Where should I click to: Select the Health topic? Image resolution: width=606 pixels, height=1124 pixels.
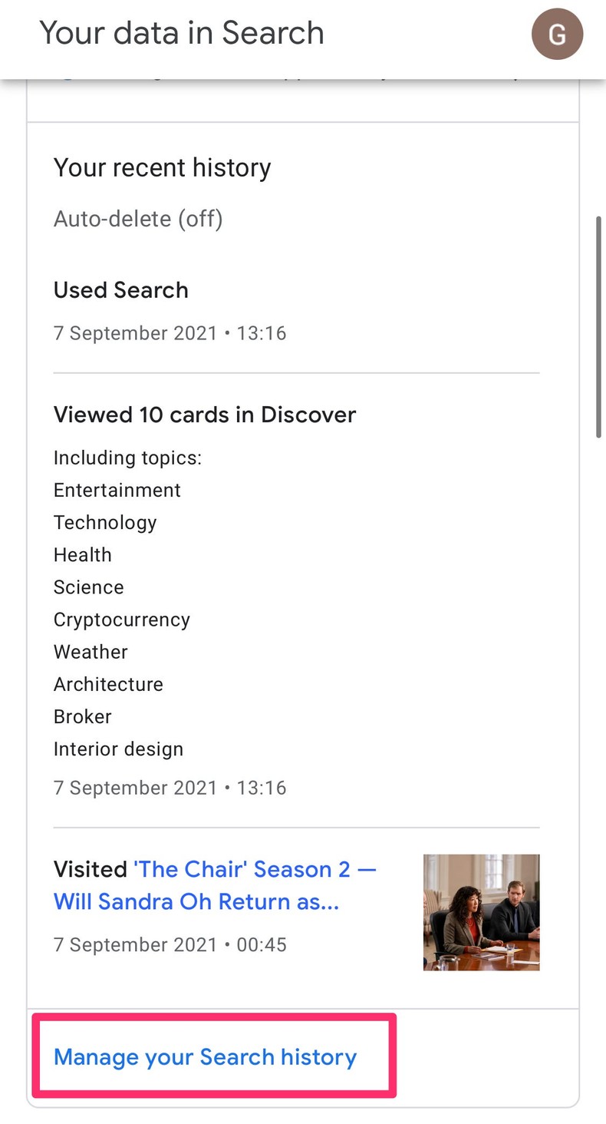point(82,554)
